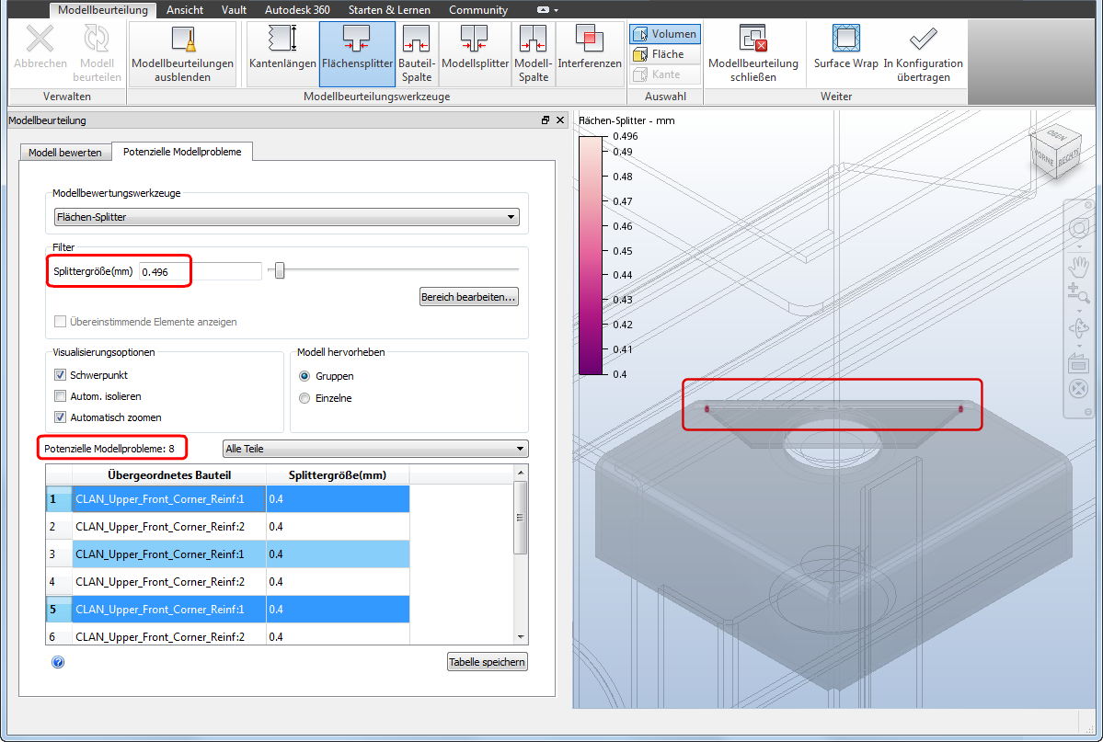The width and height of the screenshot is (1103, 742).
Task: Click row header number 1
Action: [59, 498]
